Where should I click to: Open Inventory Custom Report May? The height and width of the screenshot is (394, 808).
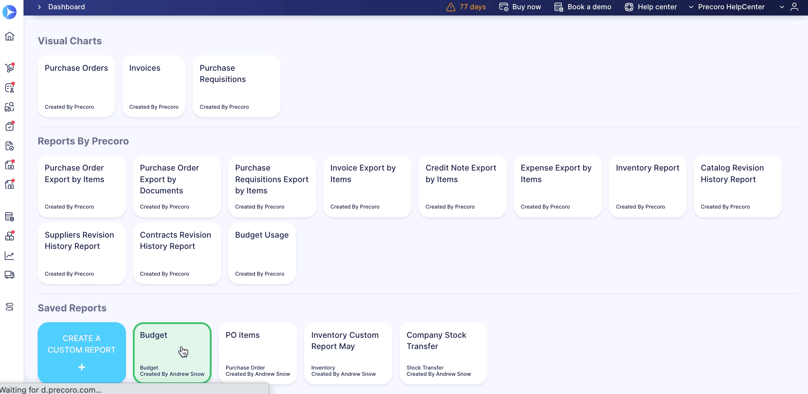348,353
